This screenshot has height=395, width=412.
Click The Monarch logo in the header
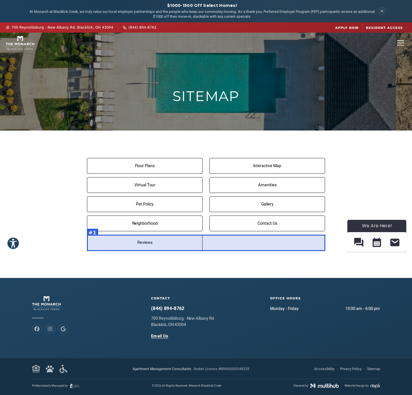click(20, 43)
